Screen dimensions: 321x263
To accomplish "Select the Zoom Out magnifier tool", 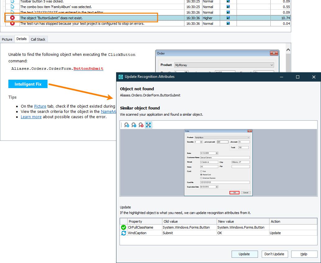I will coord(133,125).
